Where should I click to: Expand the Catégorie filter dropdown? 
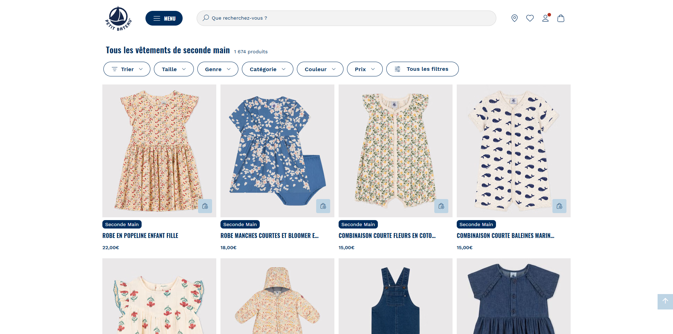coord(267,69)
